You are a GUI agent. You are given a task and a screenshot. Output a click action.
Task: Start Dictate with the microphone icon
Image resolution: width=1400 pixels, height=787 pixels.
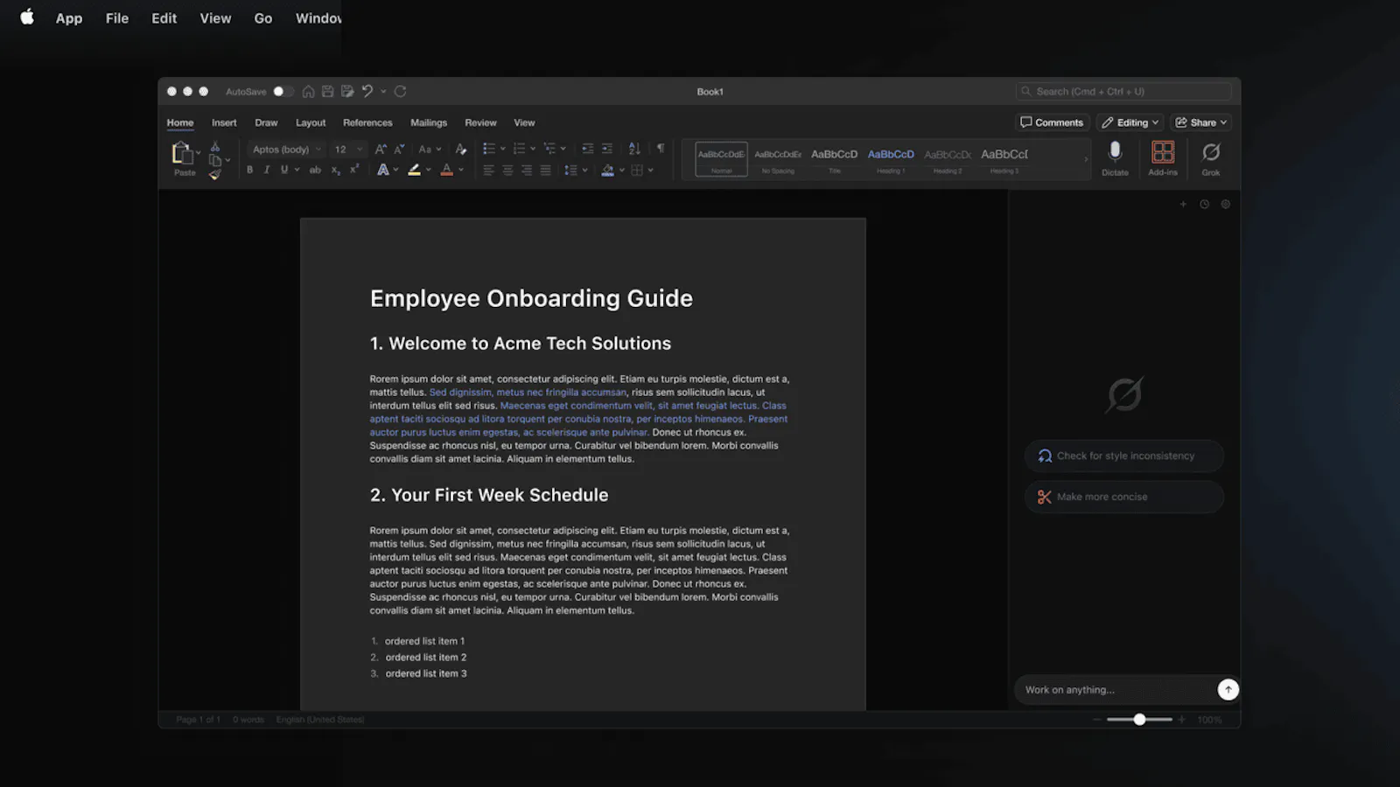click(x=1115, y=158)
